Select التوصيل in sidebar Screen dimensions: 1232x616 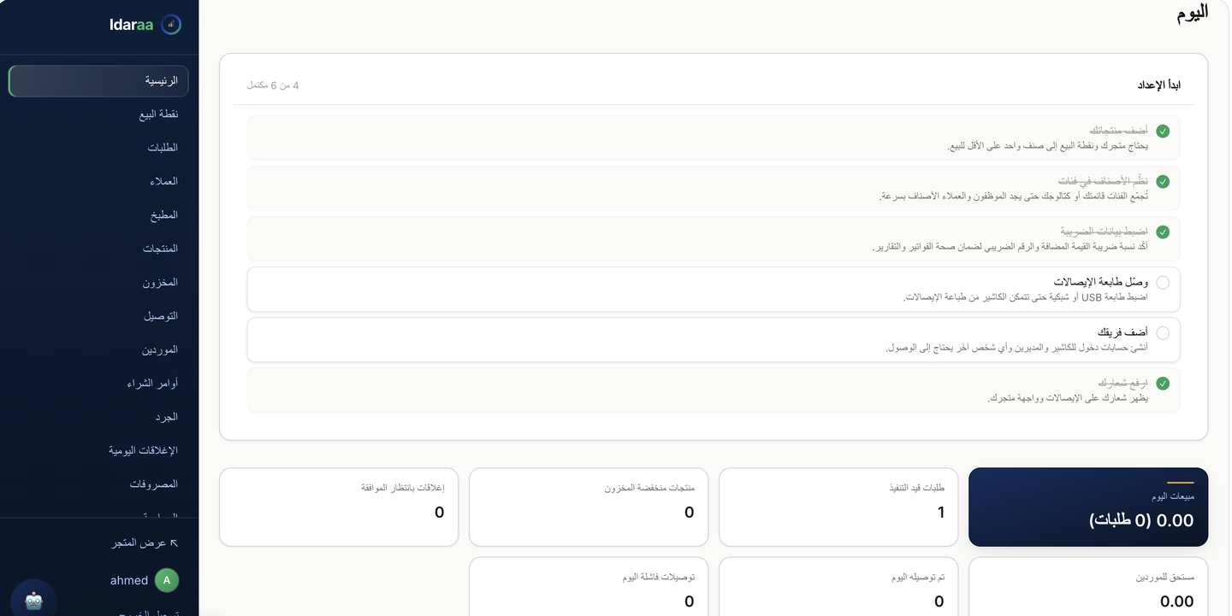point(98,316)
